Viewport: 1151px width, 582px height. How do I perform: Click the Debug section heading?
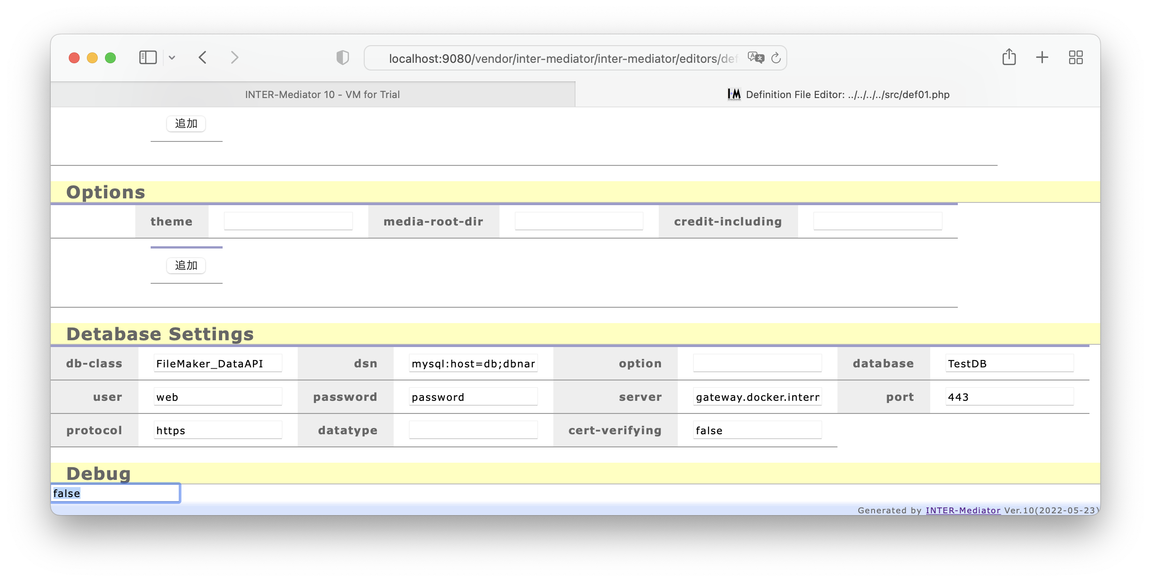(98, 474)
